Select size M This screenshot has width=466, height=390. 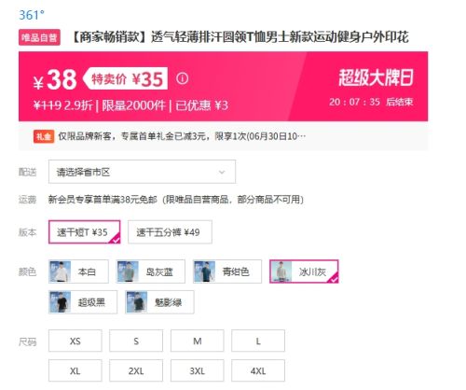(x=198, y=341)
